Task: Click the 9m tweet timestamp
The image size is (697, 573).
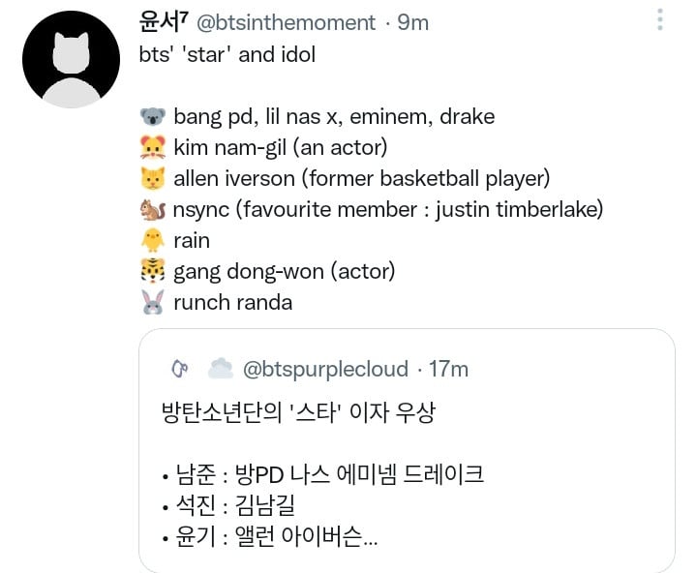Action: (x=413, y=22)
